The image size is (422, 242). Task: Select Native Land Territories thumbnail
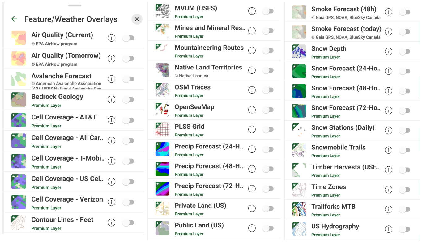(x=162, y=70)
